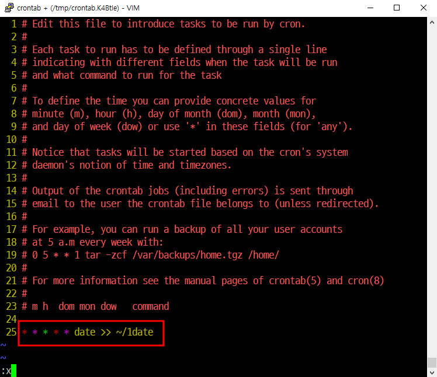This screenshot has width=437, height=377.
Task: Maximize the VIM crontab window
Action: (396, 8)
